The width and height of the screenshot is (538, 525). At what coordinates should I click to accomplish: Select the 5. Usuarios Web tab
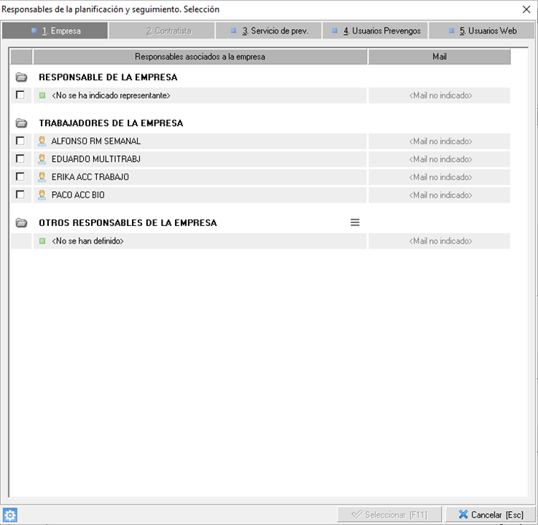(x=482, y=31)
